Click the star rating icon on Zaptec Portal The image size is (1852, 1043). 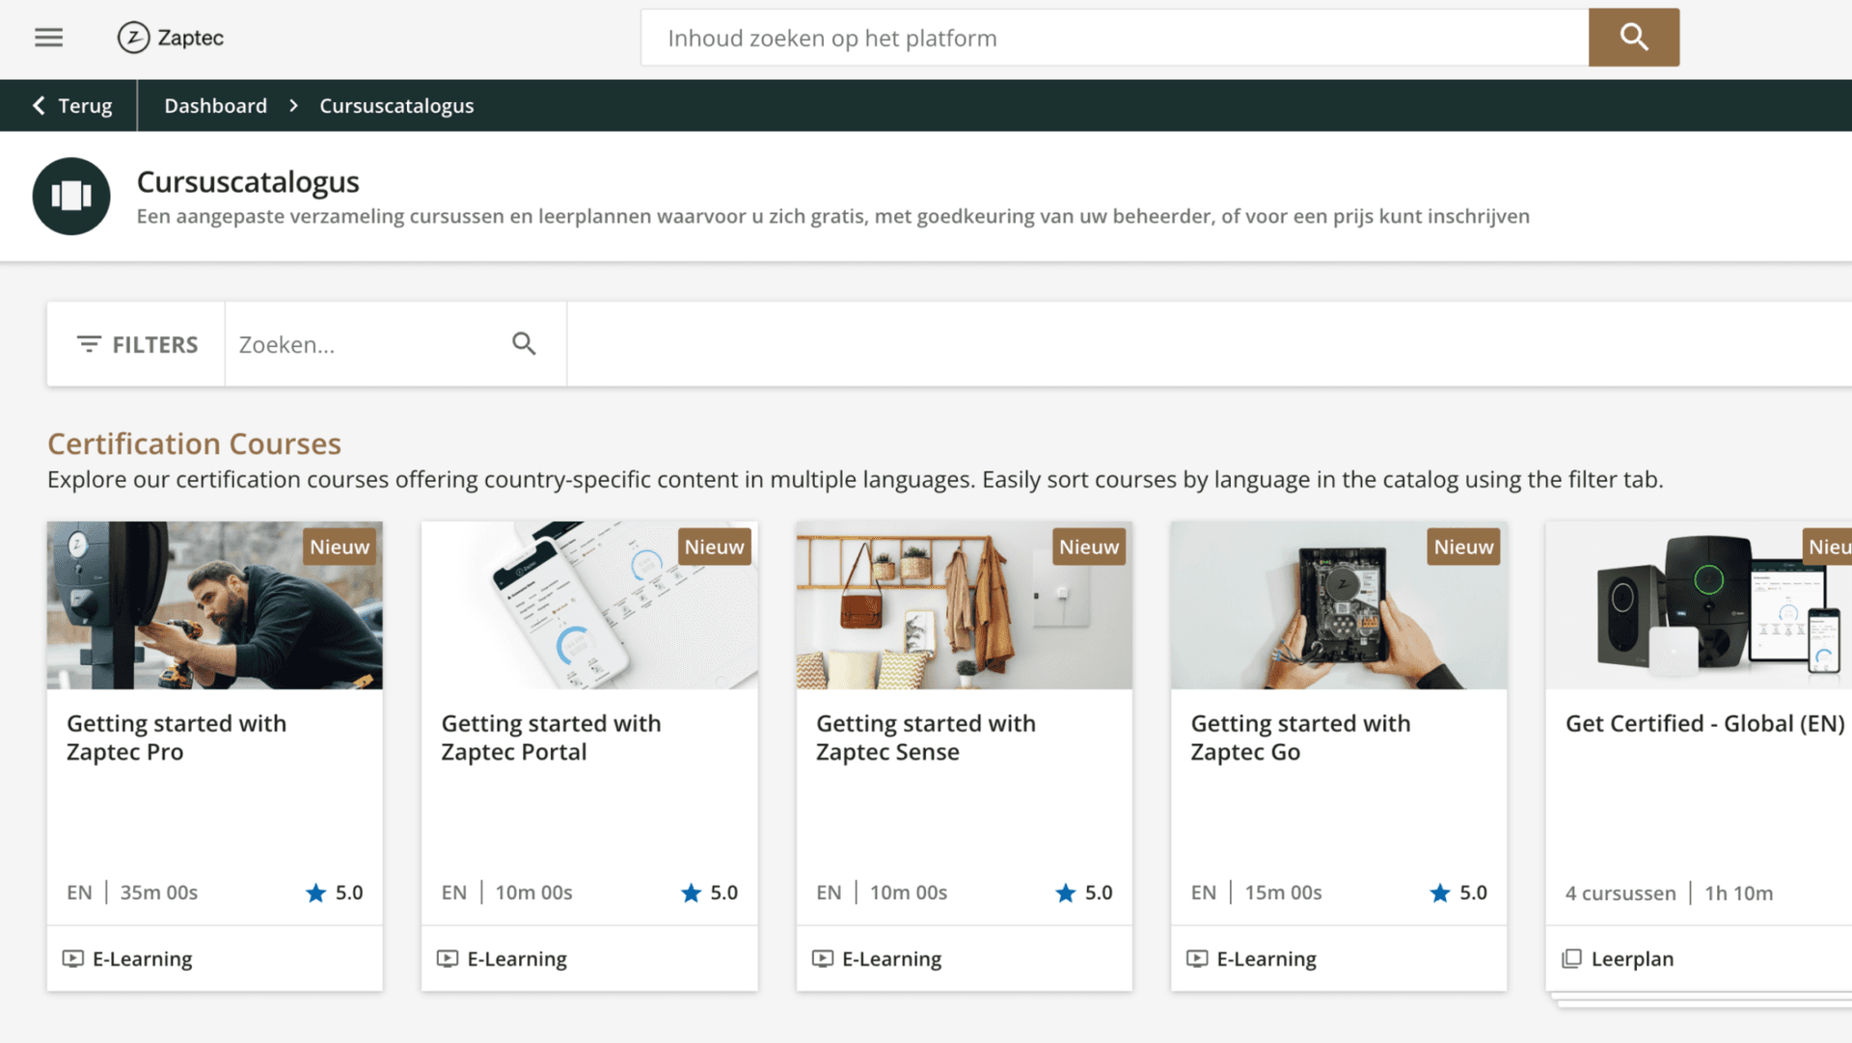tap(691, 893)
